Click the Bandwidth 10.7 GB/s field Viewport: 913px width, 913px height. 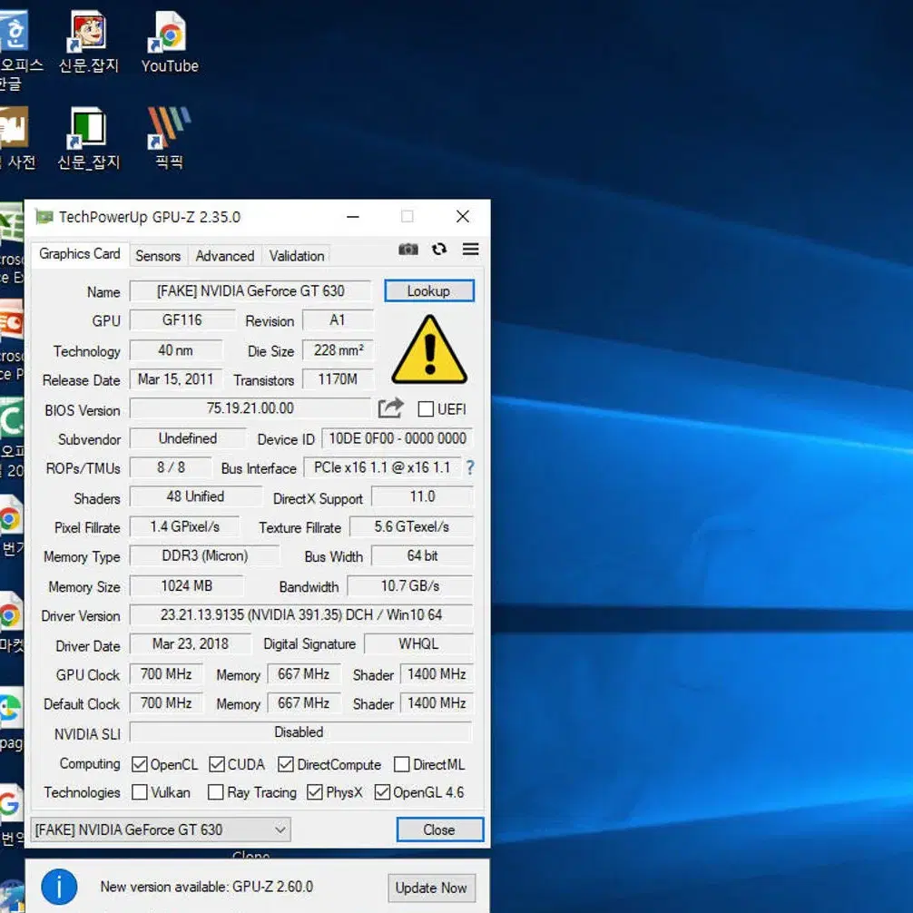click(410, 585)
